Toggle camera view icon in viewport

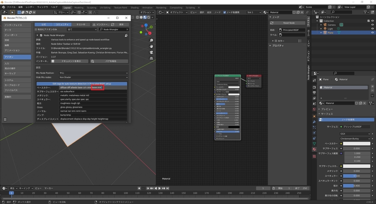pyautogui.click(x=151, y=52)
